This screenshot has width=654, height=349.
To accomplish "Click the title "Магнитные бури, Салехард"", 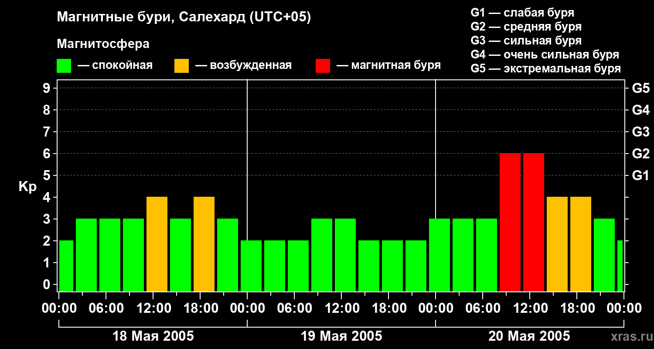I will click(184, 17).
